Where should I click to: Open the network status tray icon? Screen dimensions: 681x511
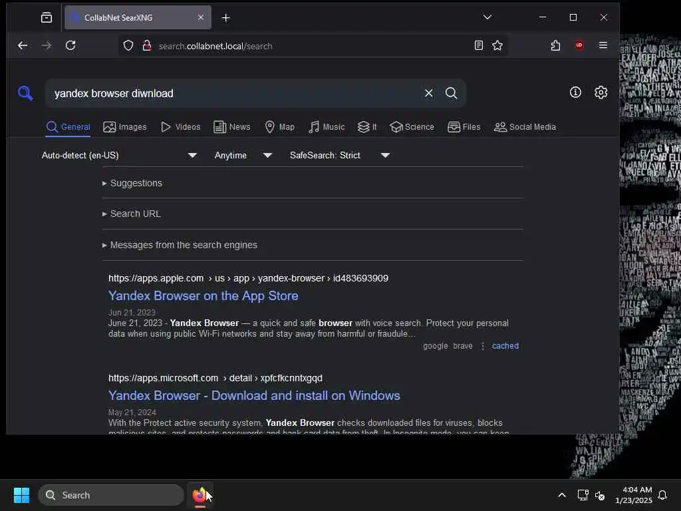pyautogui.click(x=583, y=495)
